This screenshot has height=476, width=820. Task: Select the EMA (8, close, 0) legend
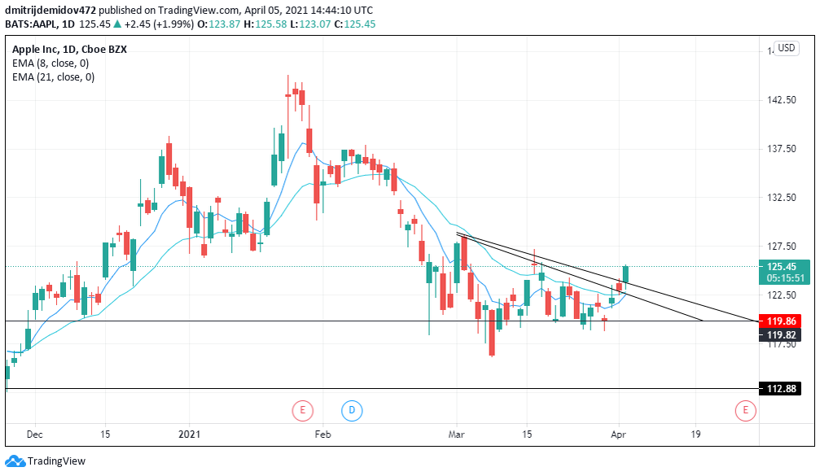[50, 63]
